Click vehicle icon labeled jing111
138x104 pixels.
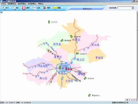coord(77,53)
